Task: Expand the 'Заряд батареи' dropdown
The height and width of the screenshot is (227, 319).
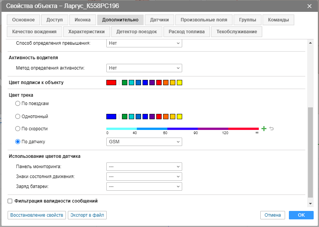Action: pyautogui.click(x=144, y=186)
